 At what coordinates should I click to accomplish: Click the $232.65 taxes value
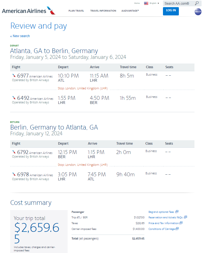(x=140, y=223)
